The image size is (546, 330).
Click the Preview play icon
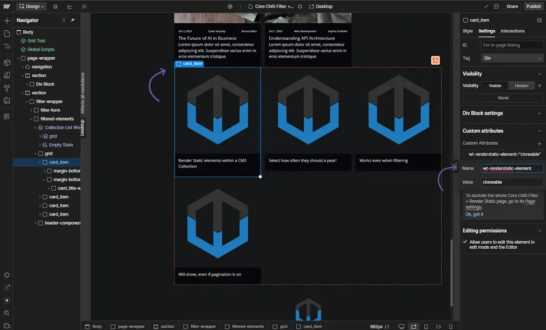pyautogui.click(x=84, y=6)
